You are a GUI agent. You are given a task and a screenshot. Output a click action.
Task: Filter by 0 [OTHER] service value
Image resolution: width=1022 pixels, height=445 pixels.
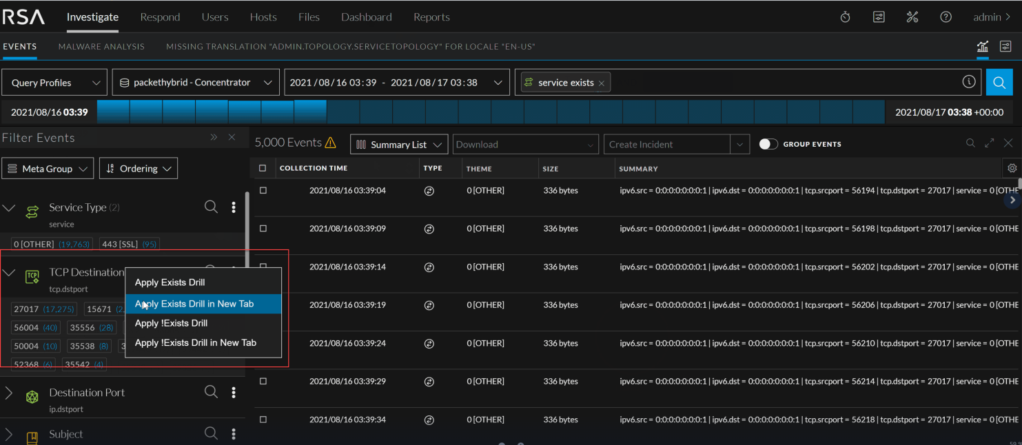[52, 244]
